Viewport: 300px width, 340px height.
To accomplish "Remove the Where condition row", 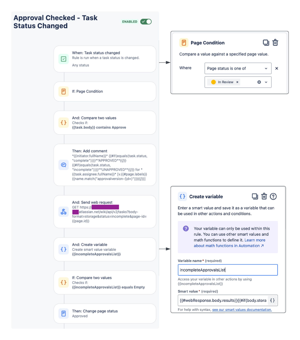I will tap(277, 68).
